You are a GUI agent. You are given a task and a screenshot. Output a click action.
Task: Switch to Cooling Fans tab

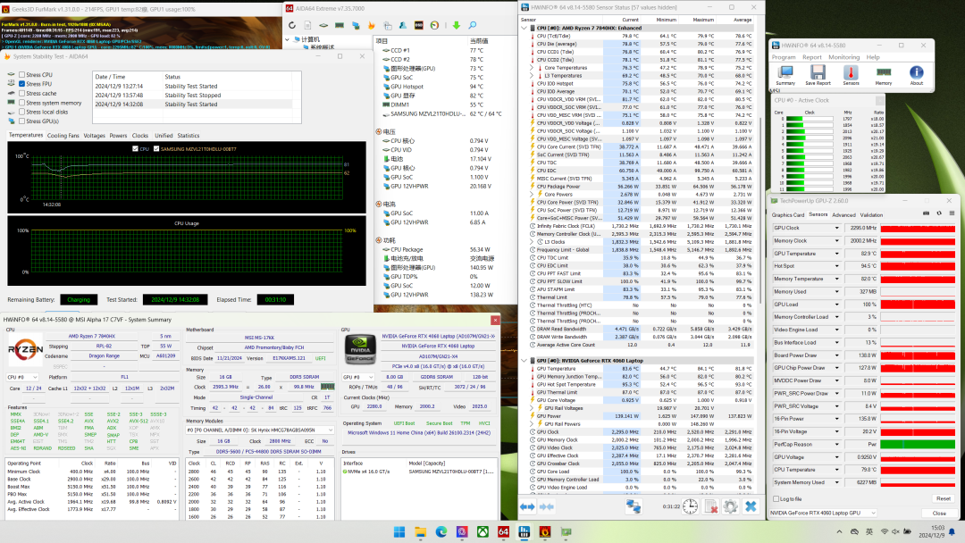pos(63,135)
